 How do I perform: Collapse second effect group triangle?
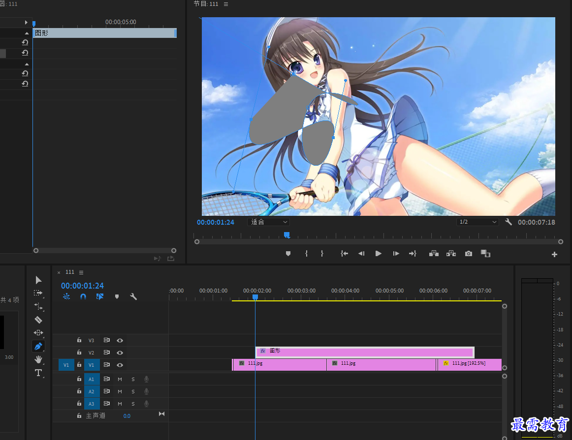(x=27, y=64)
